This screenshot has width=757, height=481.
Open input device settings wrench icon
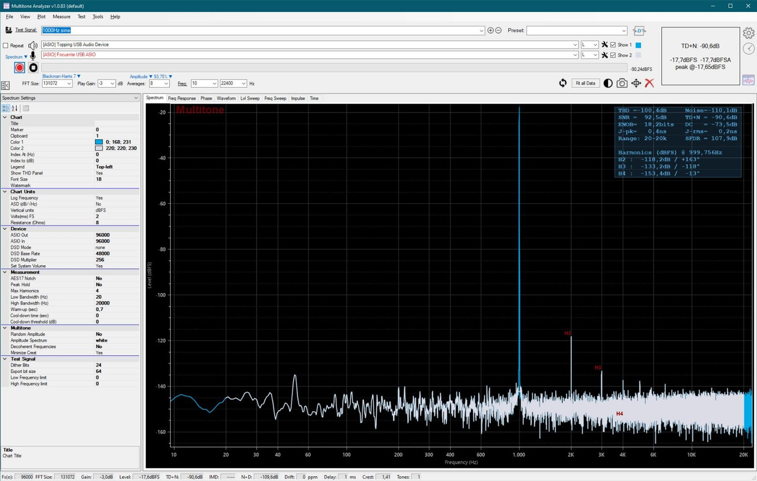tap(605, 55)
